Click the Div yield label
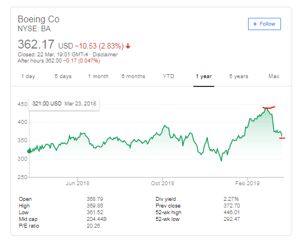 coord(166,199)
